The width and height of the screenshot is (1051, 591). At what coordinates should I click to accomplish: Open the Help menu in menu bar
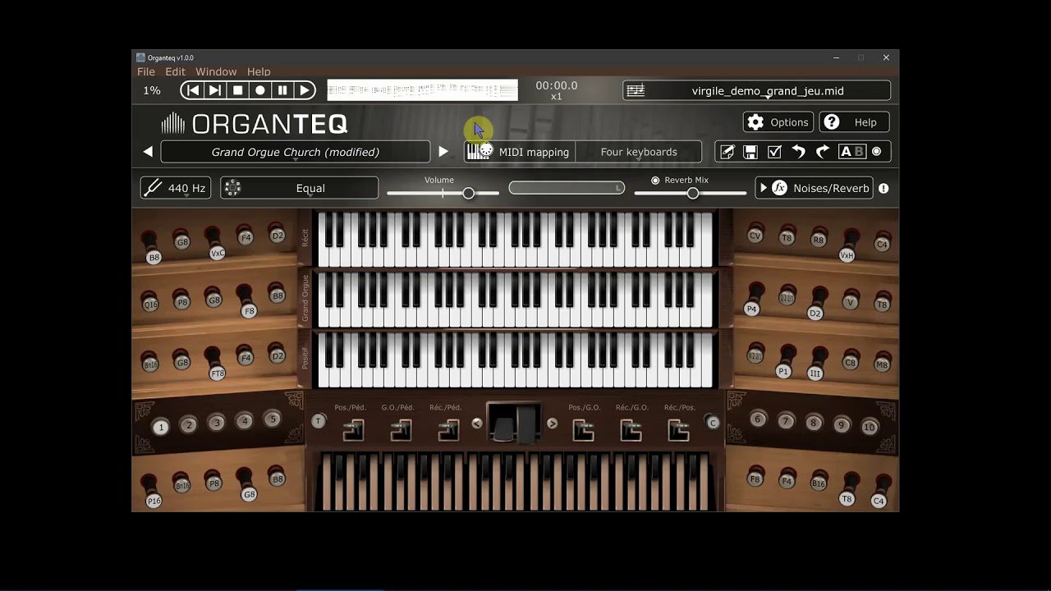pos(259,72)
